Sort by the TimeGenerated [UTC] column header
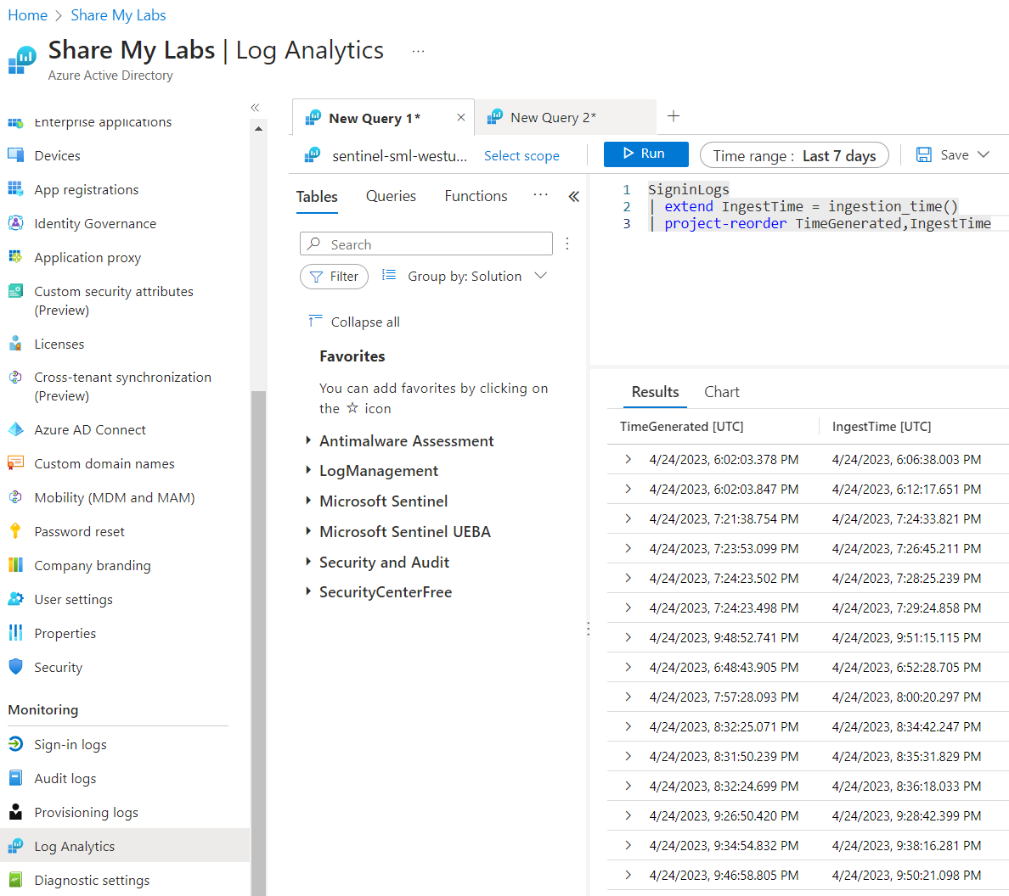 [681, 426]
